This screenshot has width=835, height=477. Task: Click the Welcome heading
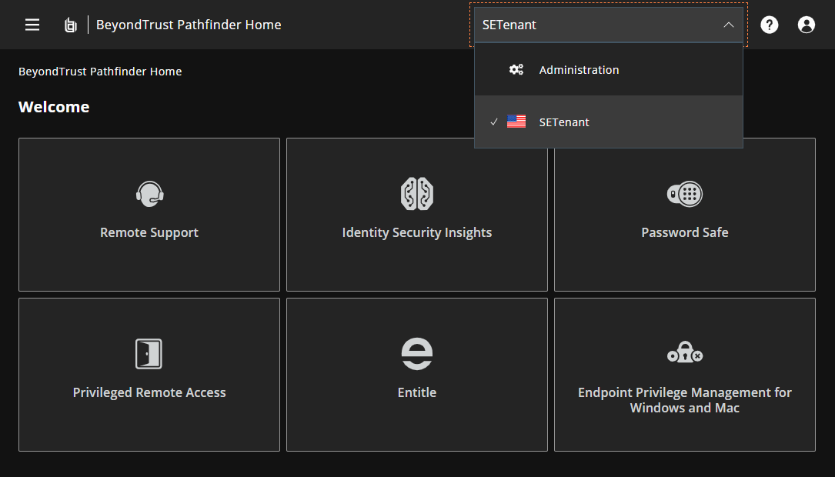point(54,107)
